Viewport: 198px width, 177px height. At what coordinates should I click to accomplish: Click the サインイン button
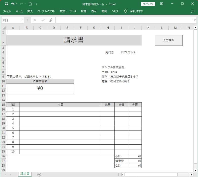coord(148,4)
